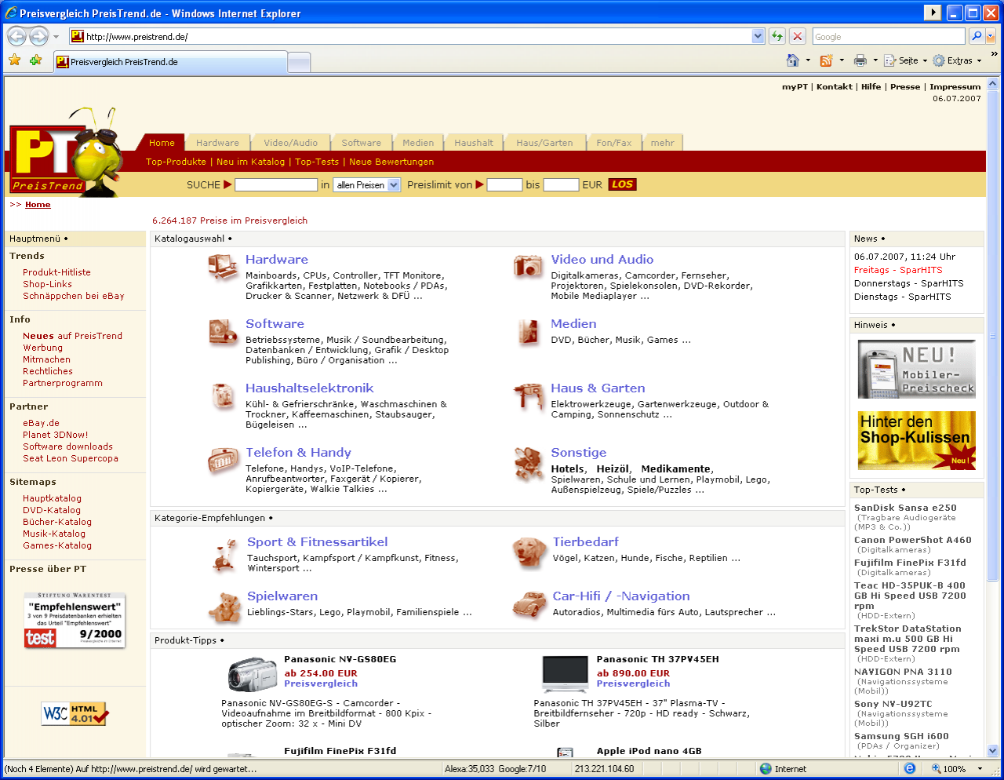Click the Panasonic plasma TV thumbnail
Viewport: 1004px width, 780px height.
(565, 673)
